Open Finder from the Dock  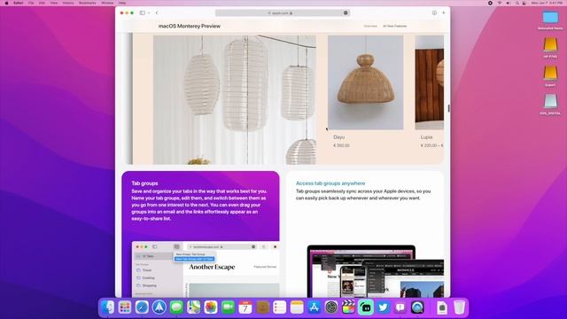(108, 307)
